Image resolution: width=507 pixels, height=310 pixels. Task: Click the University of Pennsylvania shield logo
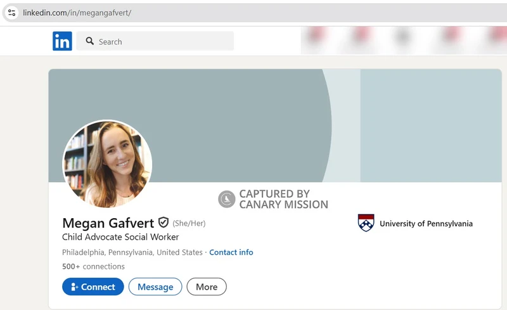pyautogui.click(x=366, y=223)
